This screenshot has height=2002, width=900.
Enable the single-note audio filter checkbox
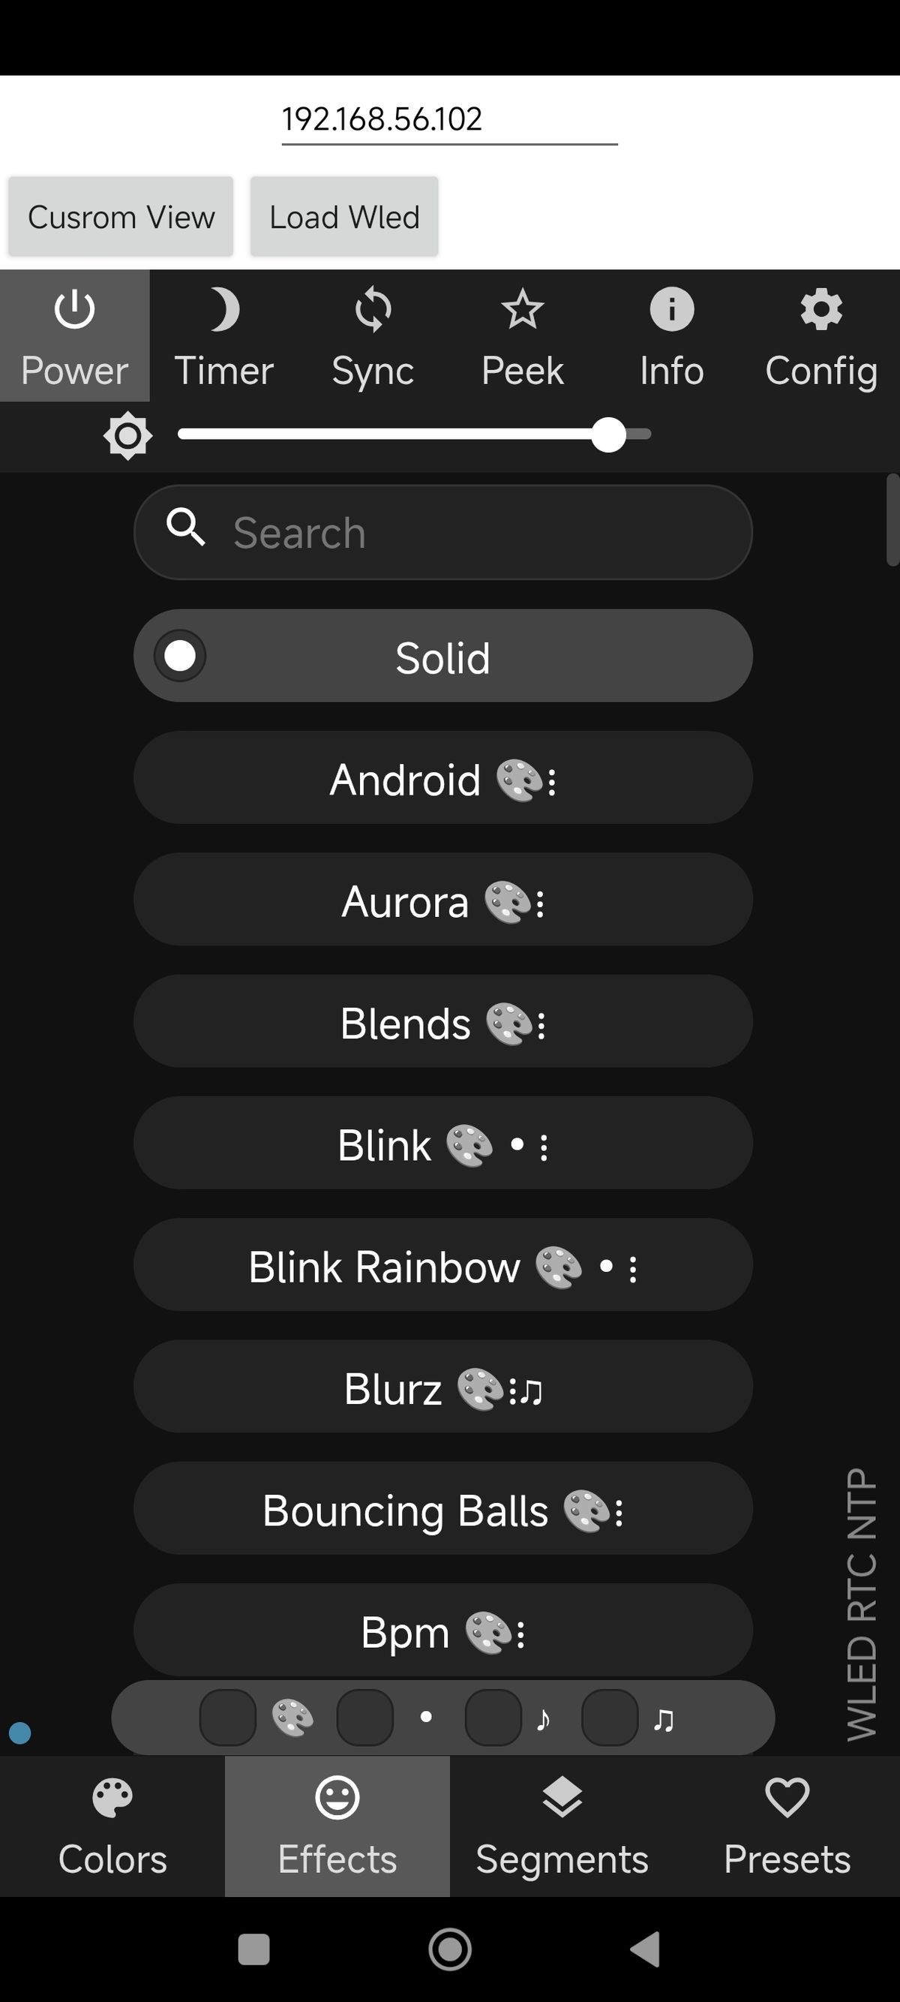pos(493,1718)
